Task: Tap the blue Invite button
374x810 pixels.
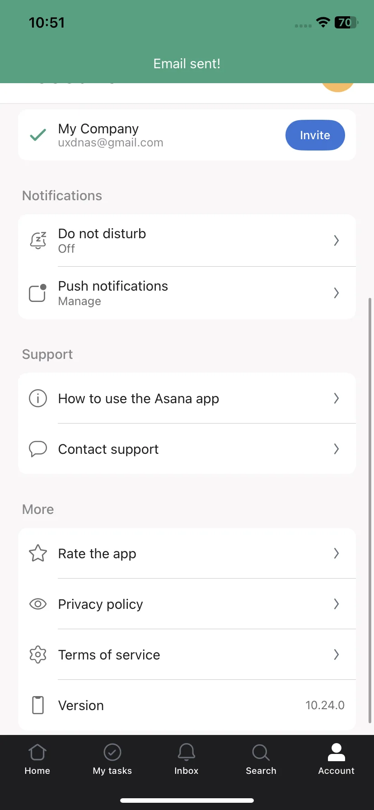Action: (315, 135)
